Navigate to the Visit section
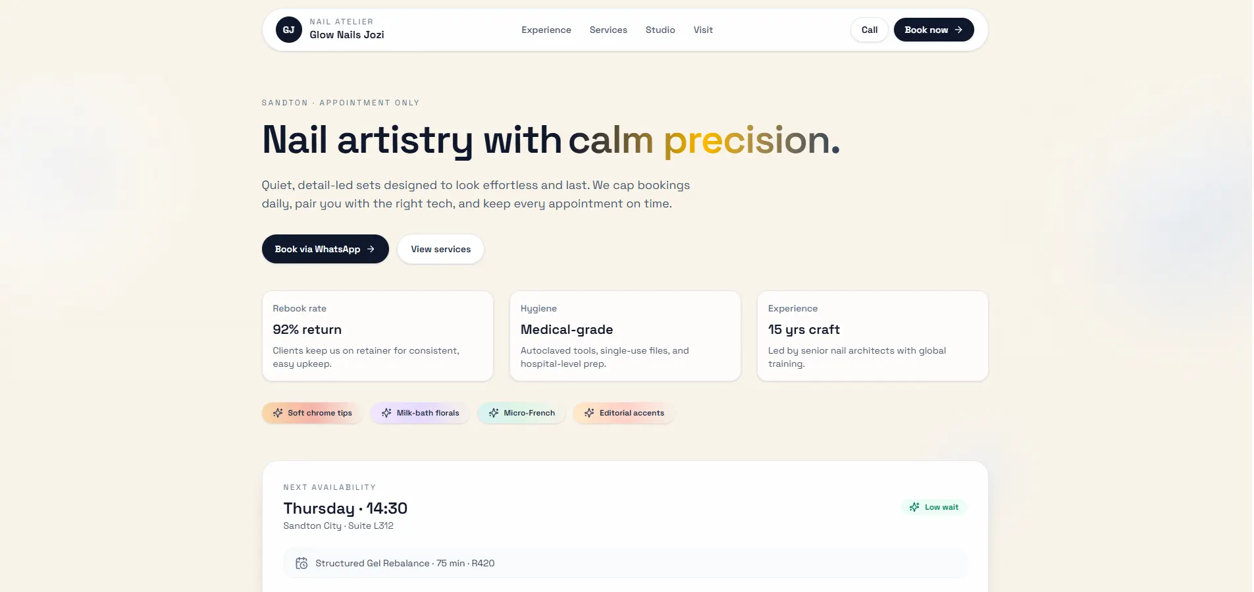 pyautogui.click(x=702, y=30)
